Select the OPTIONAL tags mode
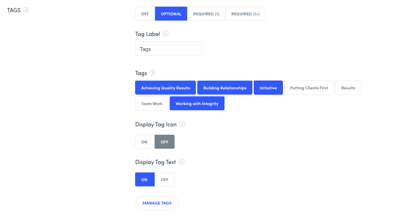The width and height of the screenshot is (397, 215). point(171,14)
